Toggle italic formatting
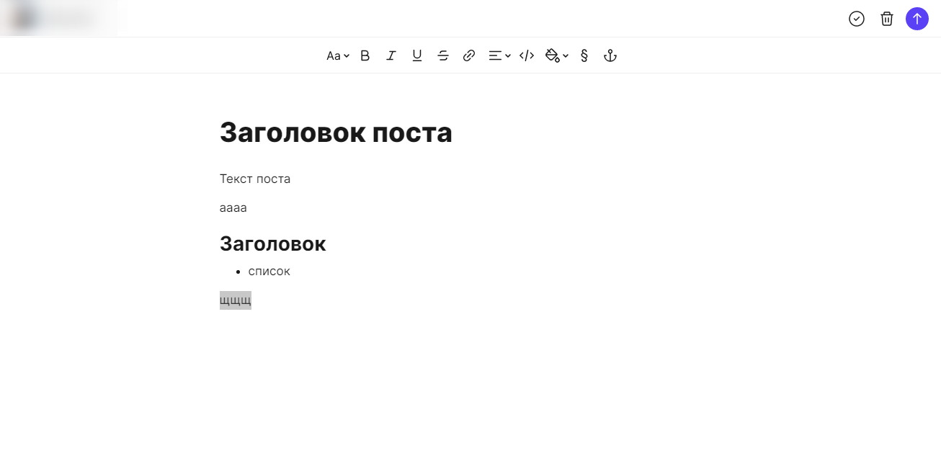 391,55
